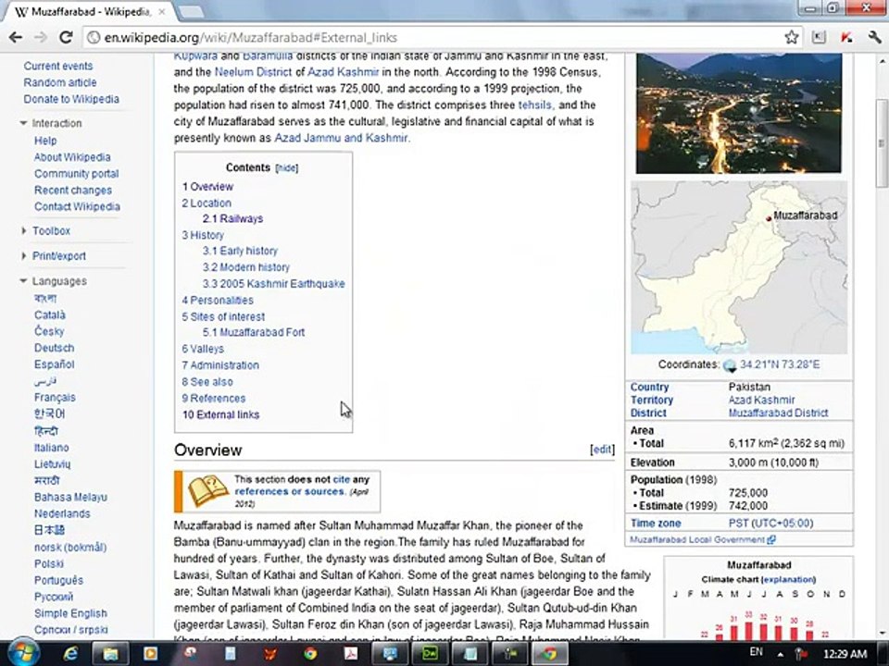Open the PST (UTC+05:00) time zone link
Viewport: 889px width, 666px height.
[770, 523]
